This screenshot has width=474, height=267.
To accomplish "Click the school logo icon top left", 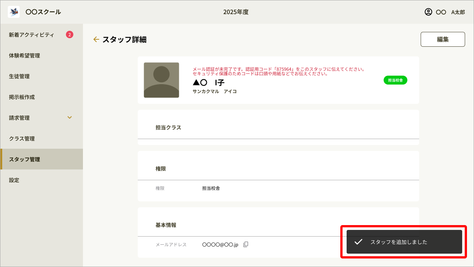I will point(13,11).
